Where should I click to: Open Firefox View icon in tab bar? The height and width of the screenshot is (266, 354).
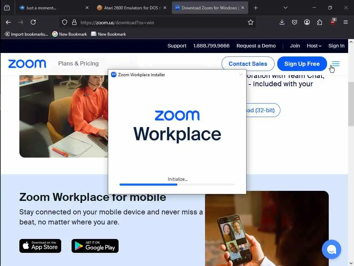7,8
